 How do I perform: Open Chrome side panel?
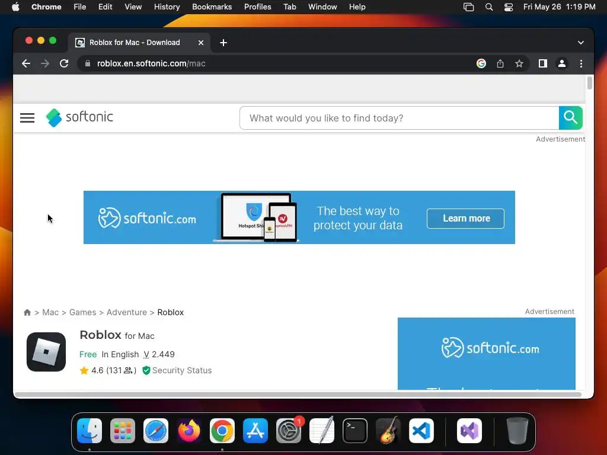(x=543, y=63)
